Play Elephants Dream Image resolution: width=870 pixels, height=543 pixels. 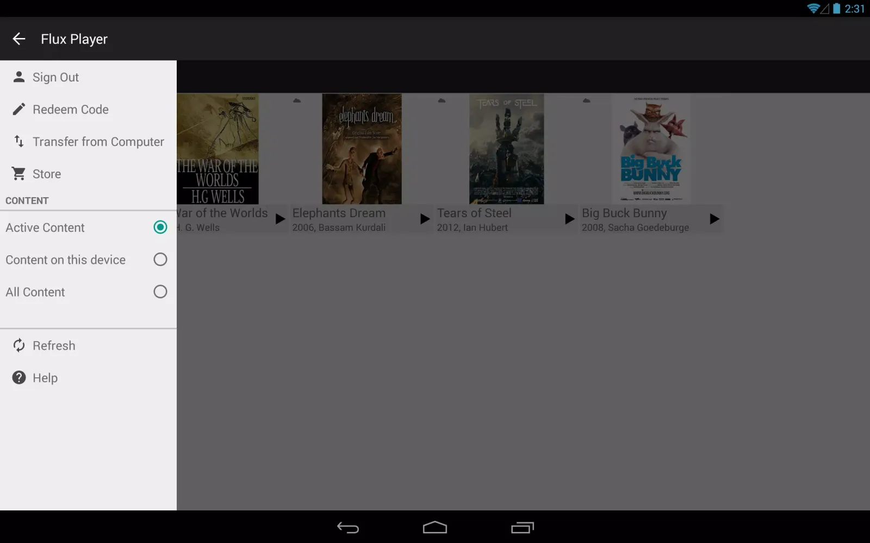coord(425,219)
